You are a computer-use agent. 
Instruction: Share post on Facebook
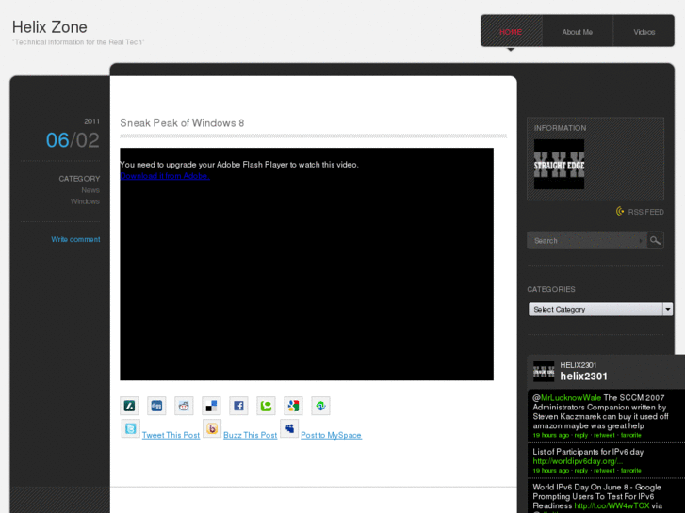coord(238,406)
